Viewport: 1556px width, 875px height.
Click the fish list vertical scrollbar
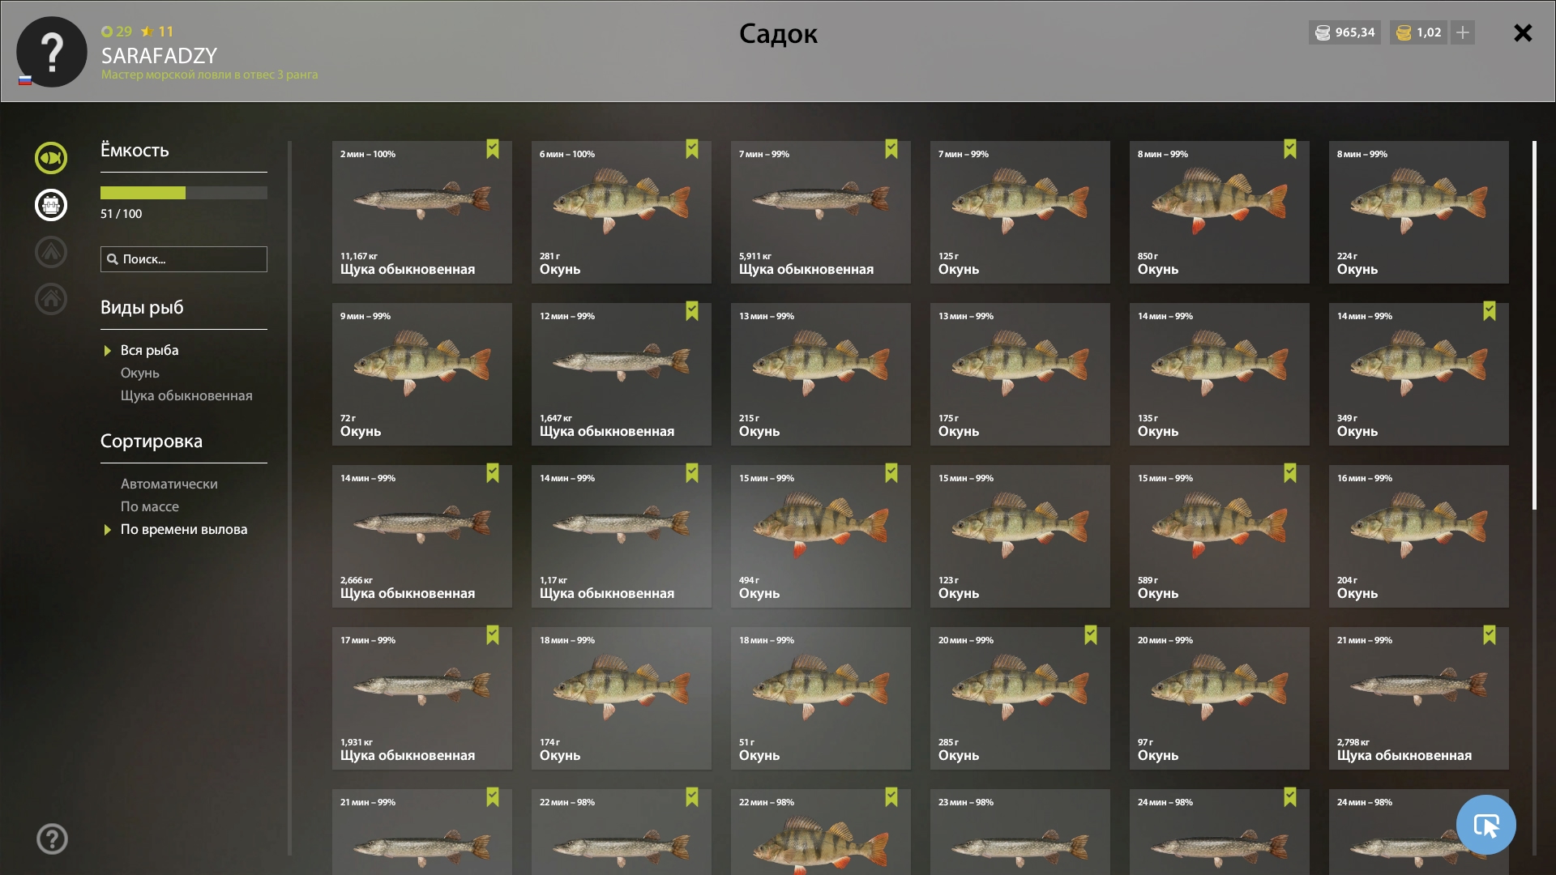pyautogui.click(x=1534, y=326)
